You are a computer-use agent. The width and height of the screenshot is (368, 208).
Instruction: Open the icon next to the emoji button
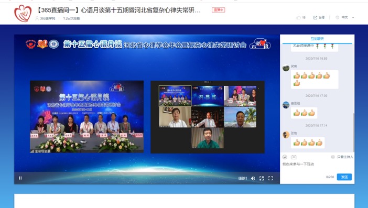(x=294, y=157)
